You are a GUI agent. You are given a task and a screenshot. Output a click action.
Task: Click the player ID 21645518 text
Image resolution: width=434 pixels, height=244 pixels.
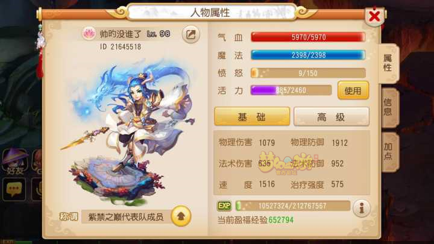(x=121, y=47)
